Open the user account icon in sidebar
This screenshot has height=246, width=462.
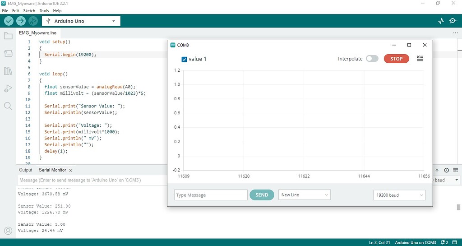point(8,231)
